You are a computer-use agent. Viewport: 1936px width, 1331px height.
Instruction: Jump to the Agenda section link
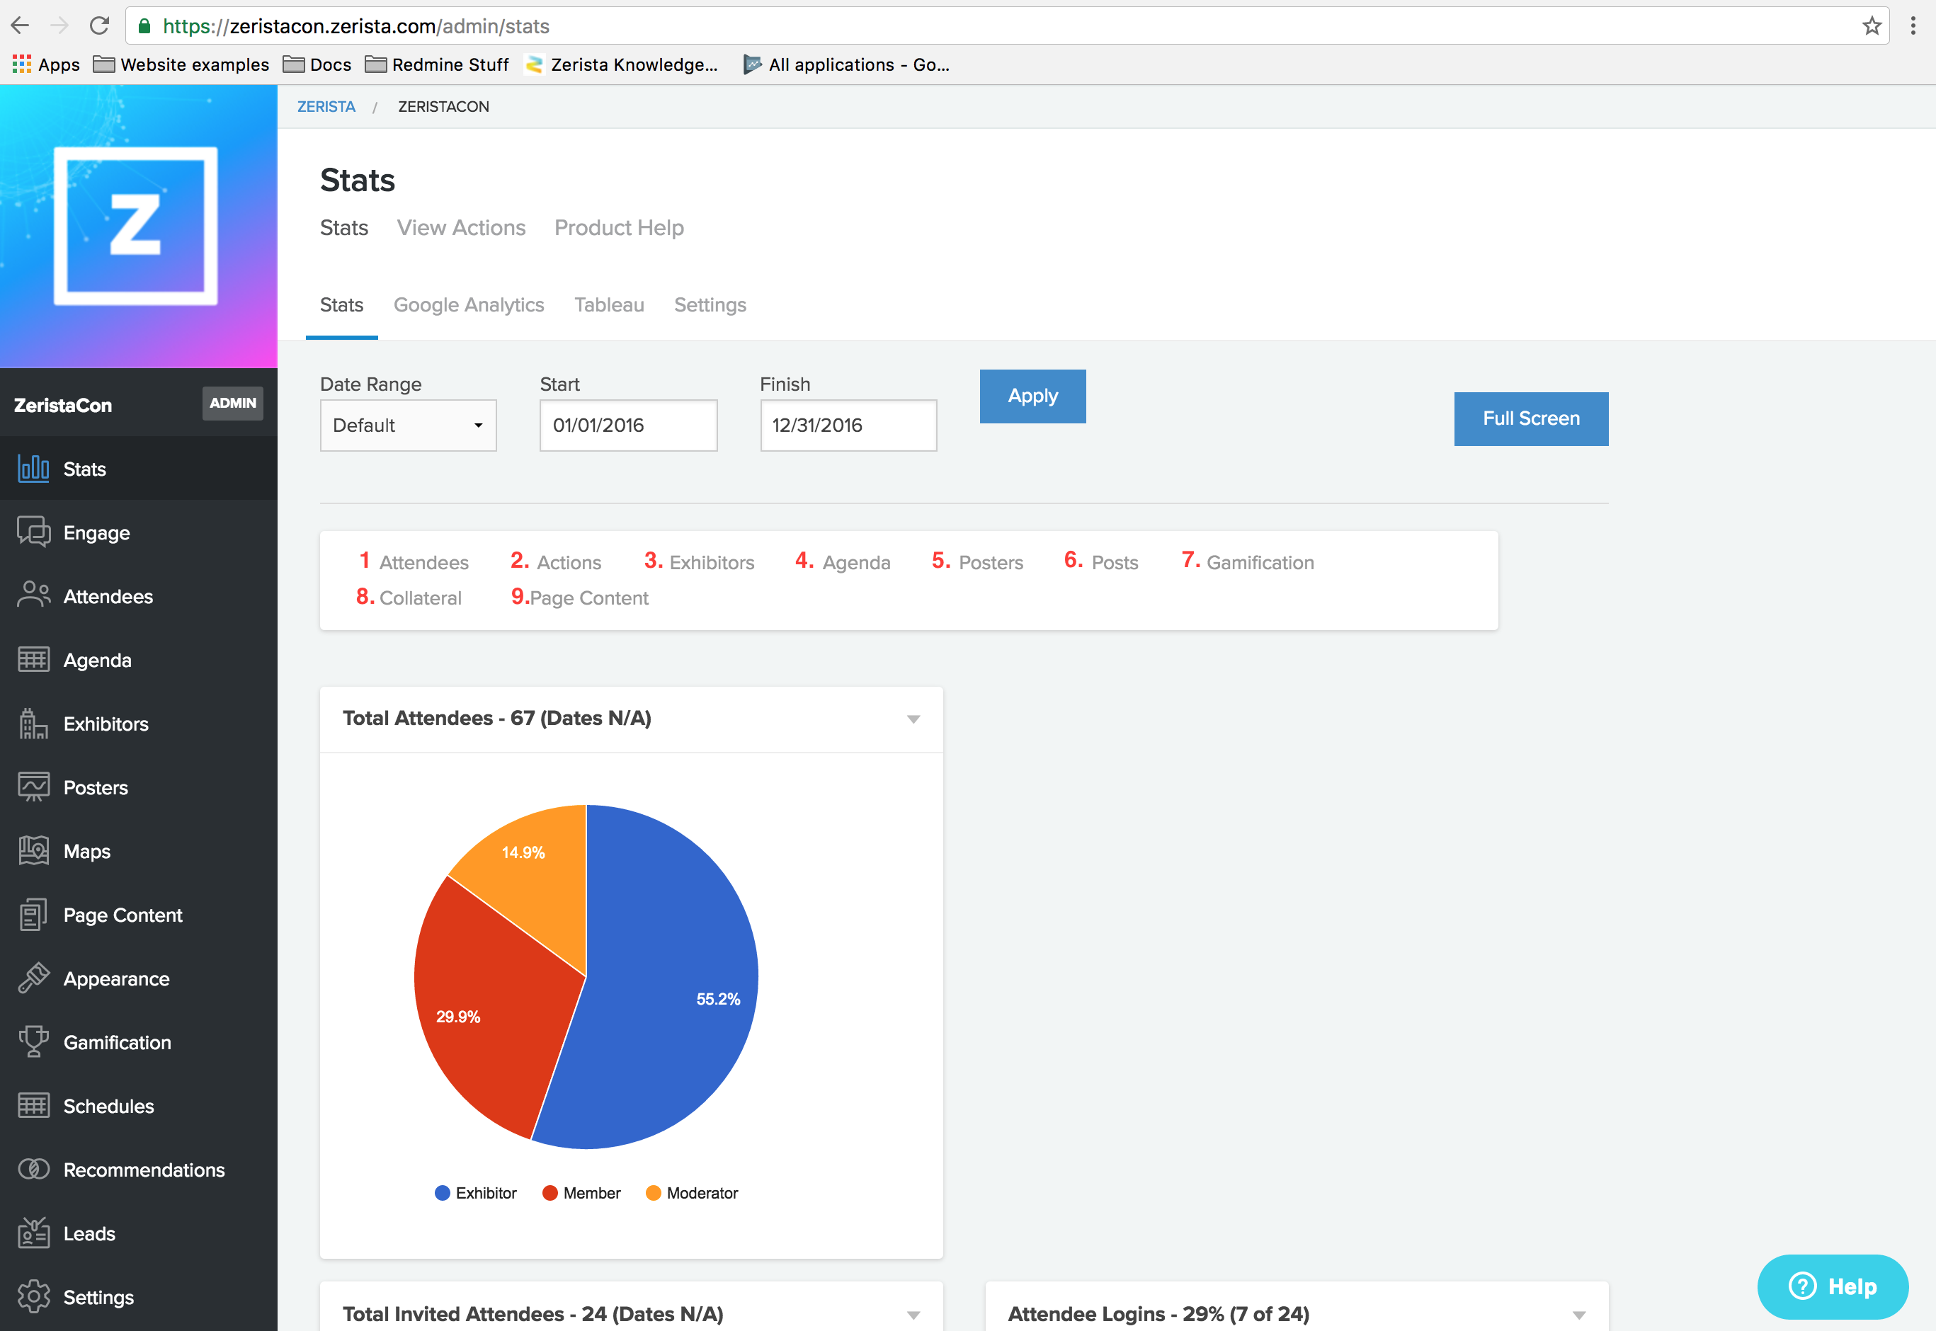[856, 563]
